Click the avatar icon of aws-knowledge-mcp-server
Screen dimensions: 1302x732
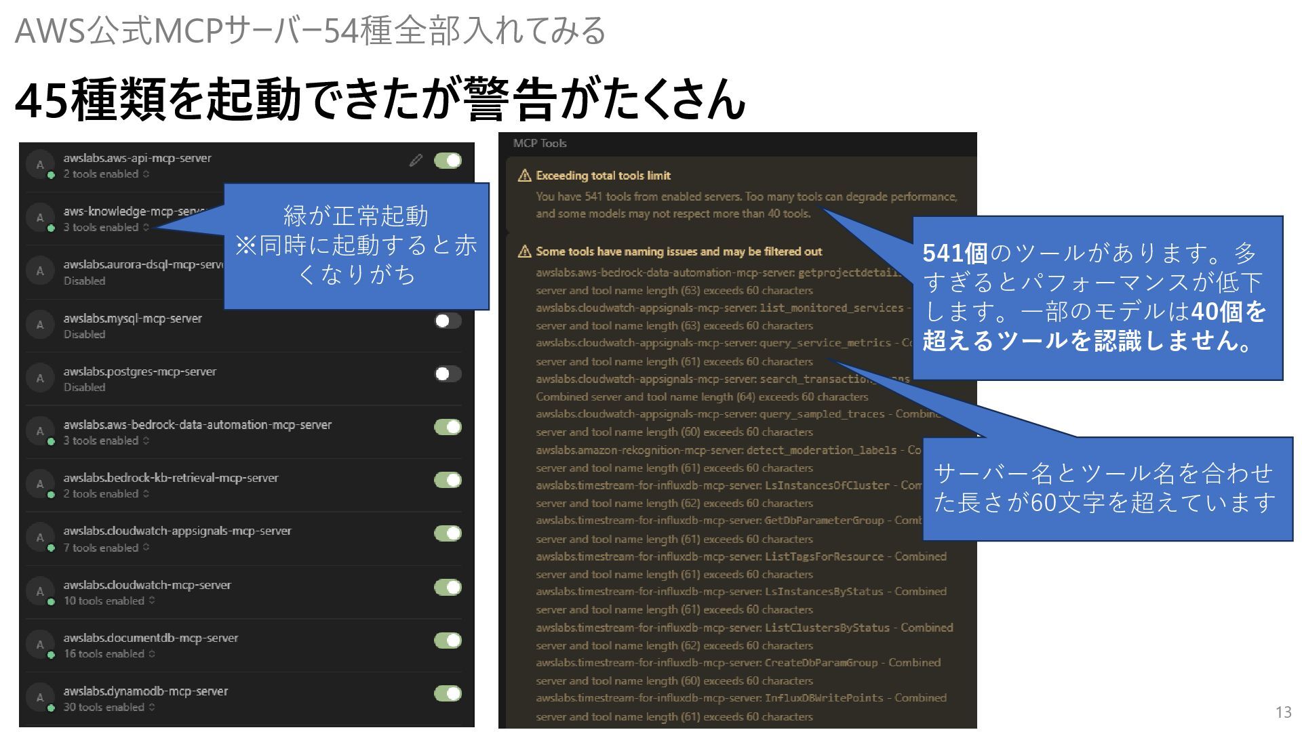pyautogui.click(x=40, y=218)
